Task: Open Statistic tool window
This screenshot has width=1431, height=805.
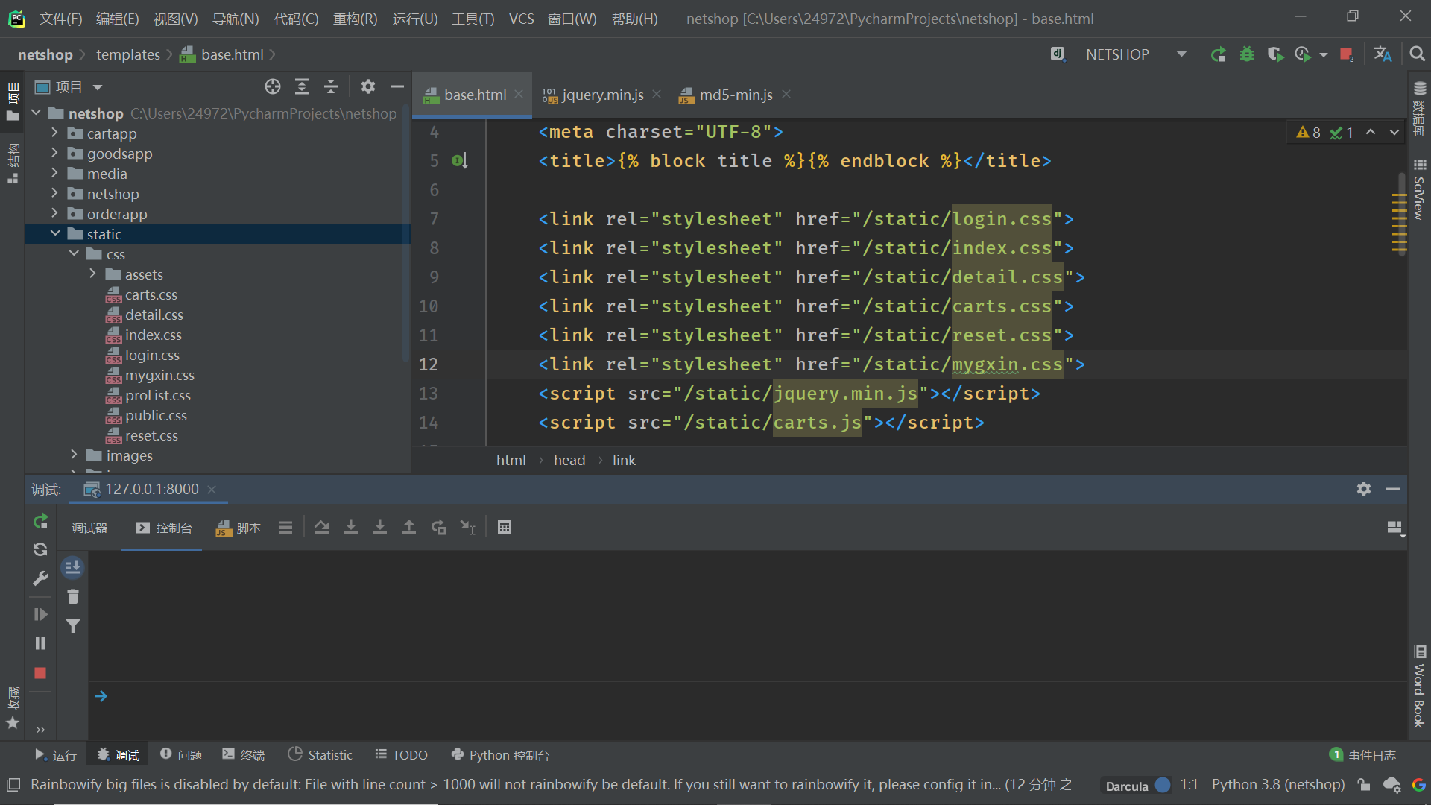Action: coord(320,755)
